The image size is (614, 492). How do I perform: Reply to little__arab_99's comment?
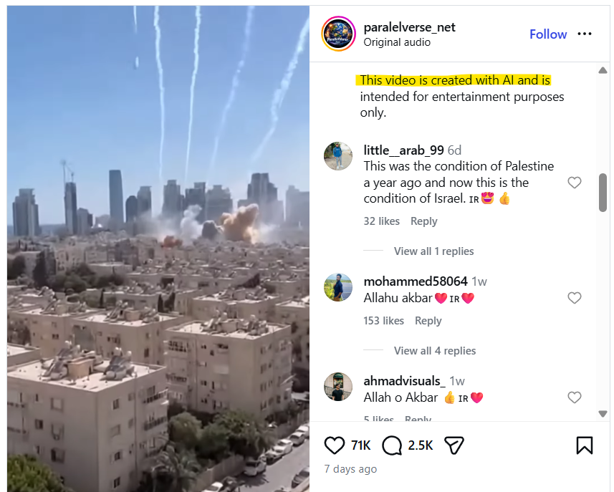pos(423,221)
